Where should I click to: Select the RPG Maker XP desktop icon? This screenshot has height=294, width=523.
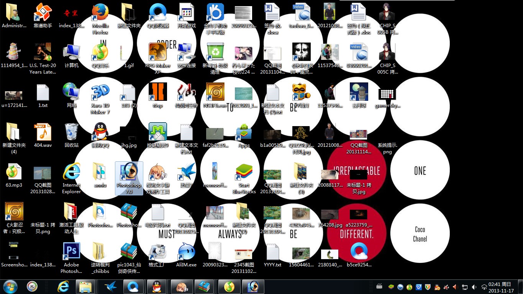point(158,59)
